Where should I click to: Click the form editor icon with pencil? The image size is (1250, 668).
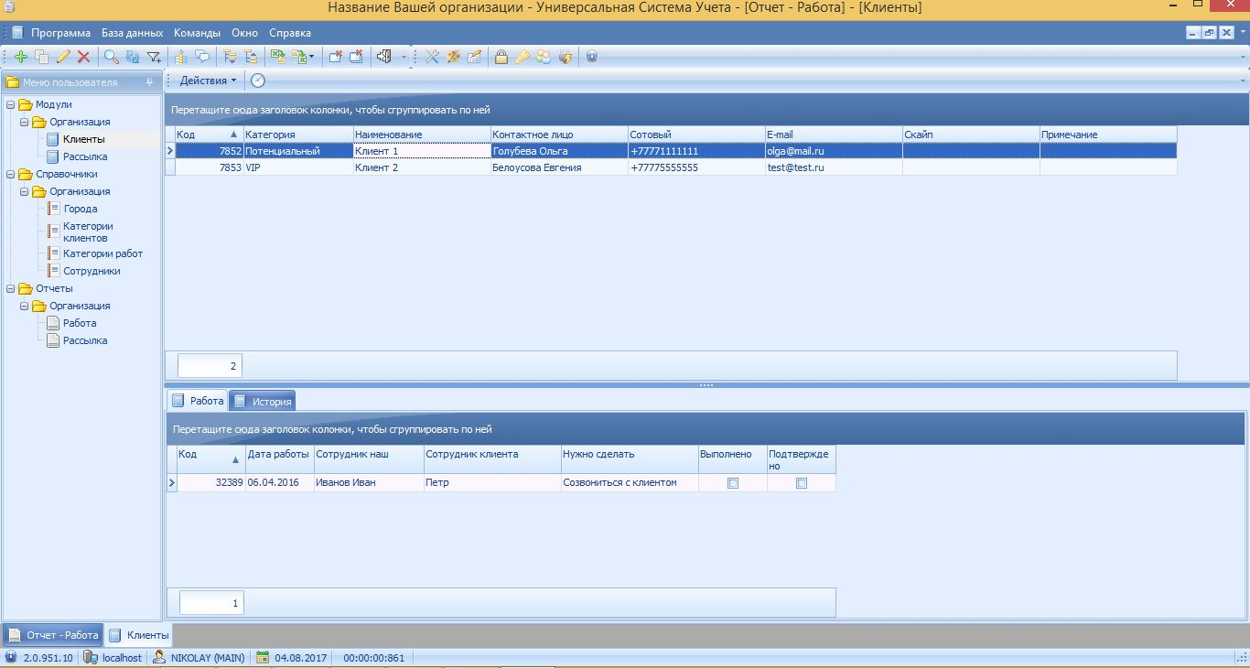click(474, 57)
